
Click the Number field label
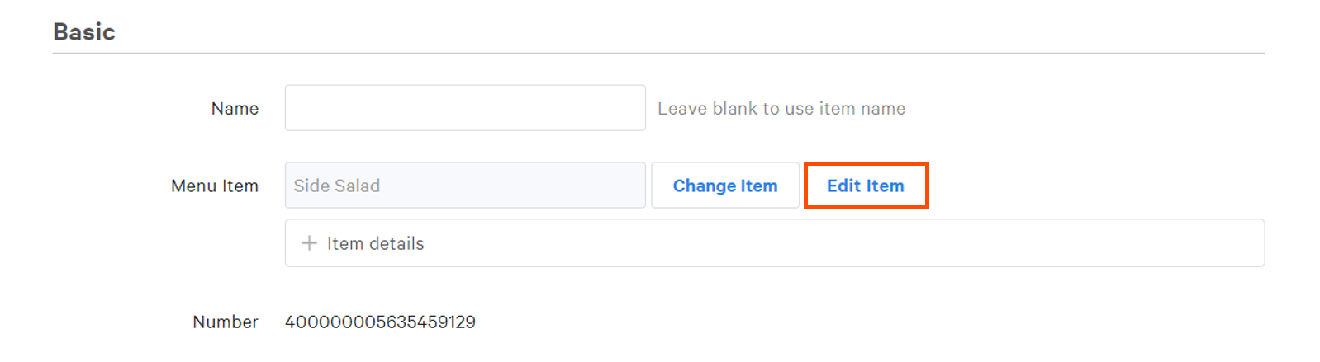(x=226, y=322)
